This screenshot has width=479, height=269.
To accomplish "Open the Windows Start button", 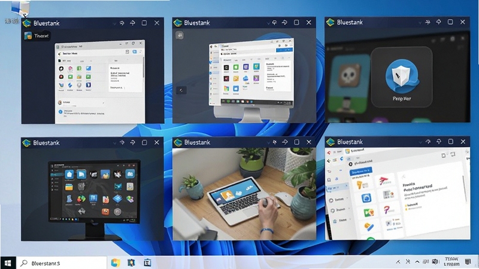I will click(x=8, y=262).
